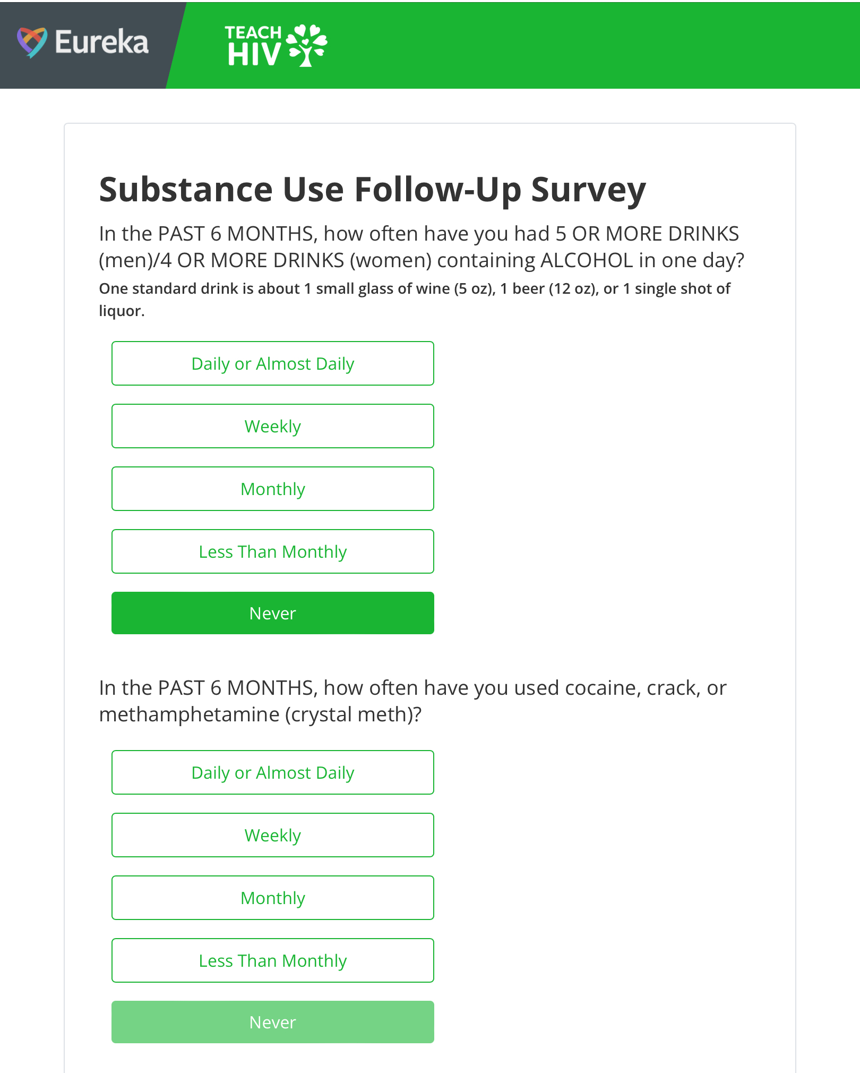Select Monthly for the cocaine use question
860x1073 pixels.
pyautogui.click(x=273, y=898)
